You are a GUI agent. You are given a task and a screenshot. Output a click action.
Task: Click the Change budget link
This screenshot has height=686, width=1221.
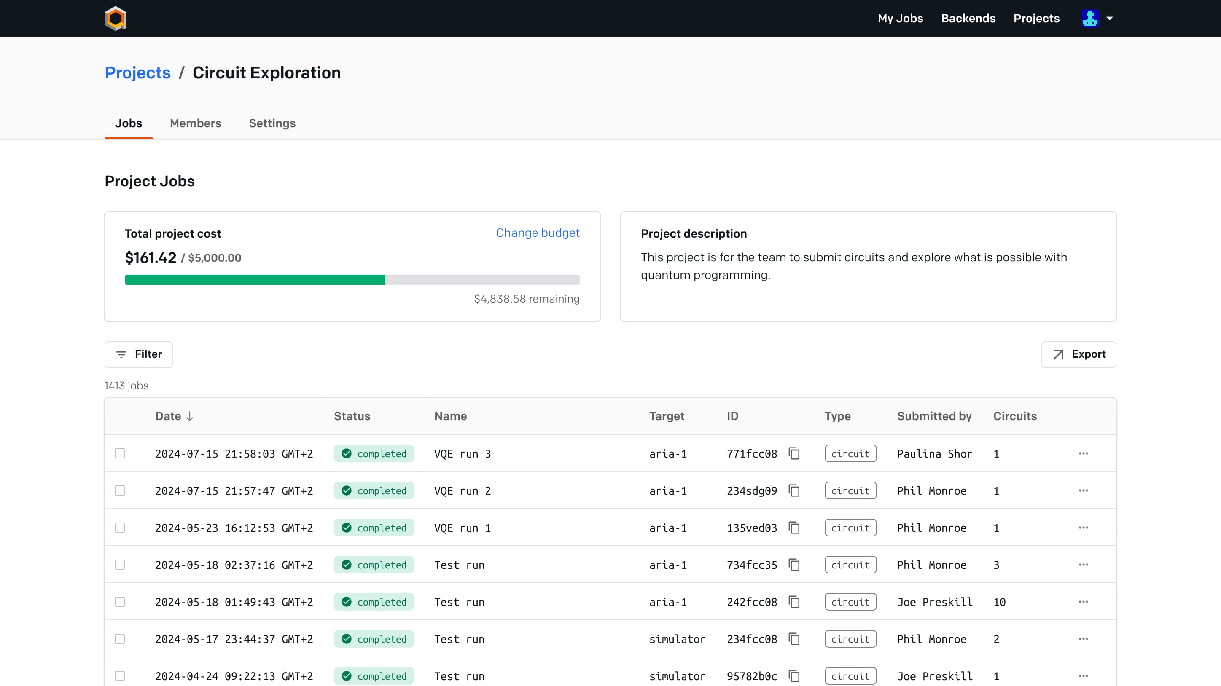click(x=537, y=233)
